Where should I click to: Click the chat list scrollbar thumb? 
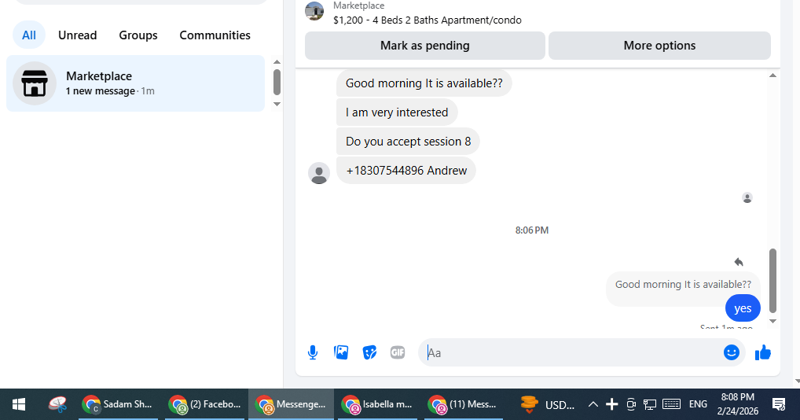coord(277,82)
